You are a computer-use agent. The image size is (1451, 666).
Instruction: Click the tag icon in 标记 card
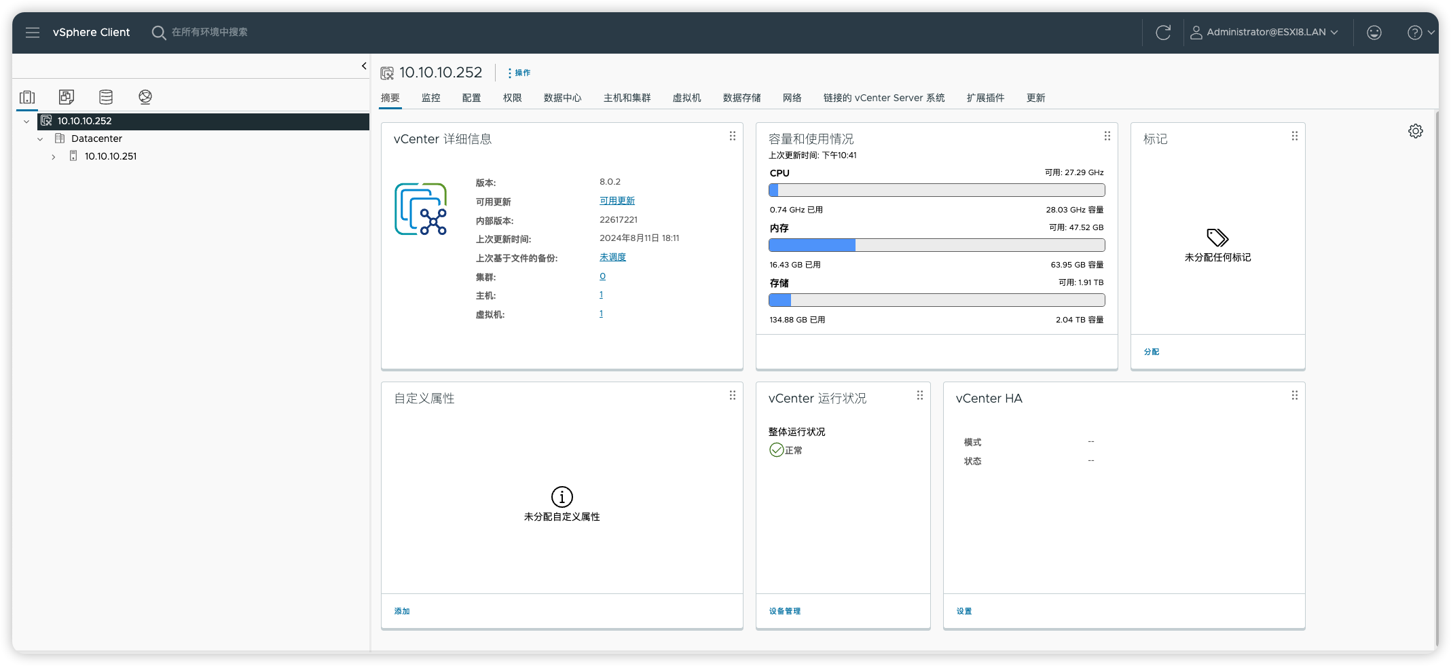tap(1217, 238)
